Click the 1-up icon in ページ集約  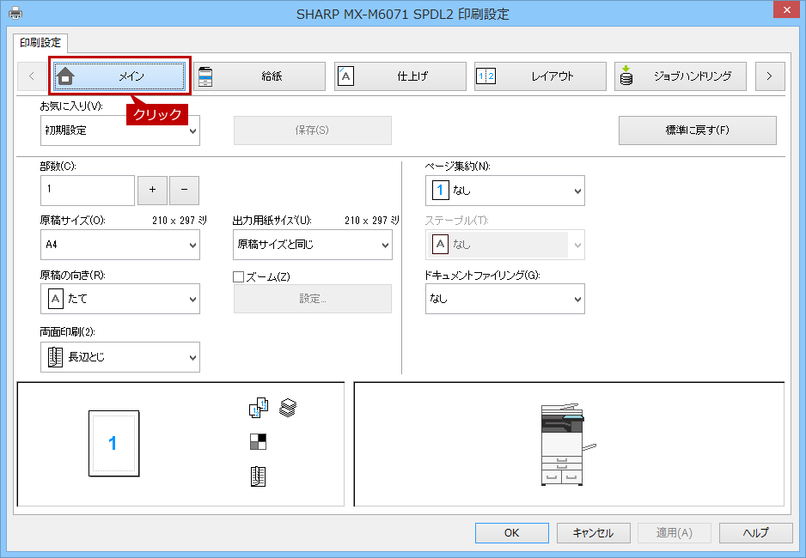coord(440,191)
